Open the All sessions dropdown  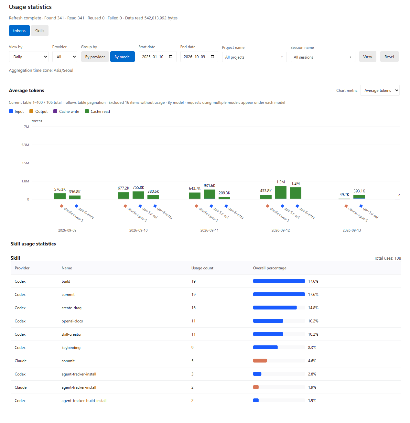pos(323,57)
